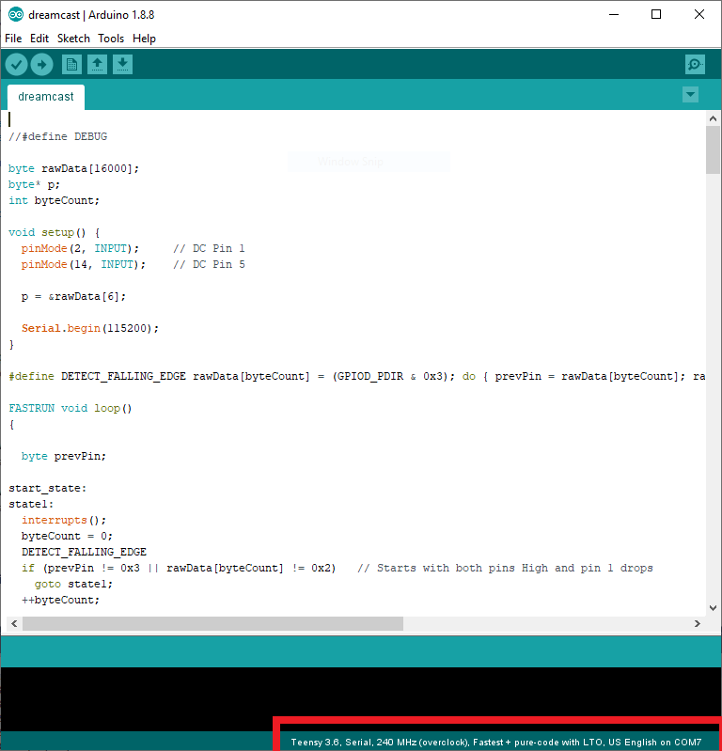
Task: Open the Serial Monitor magnifier icon
Action: click(695, 65)
